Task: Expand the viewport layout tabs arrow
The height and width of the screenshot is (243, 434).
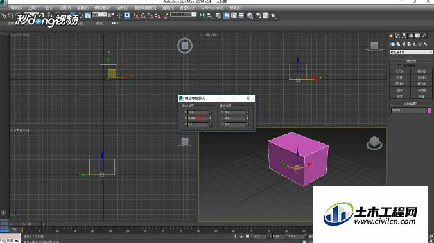Action: tap(3, 213)
